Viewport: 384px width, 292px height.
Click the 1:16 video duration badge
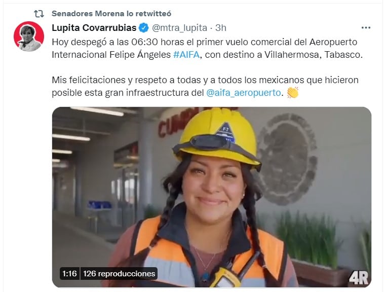coord(69,273)
